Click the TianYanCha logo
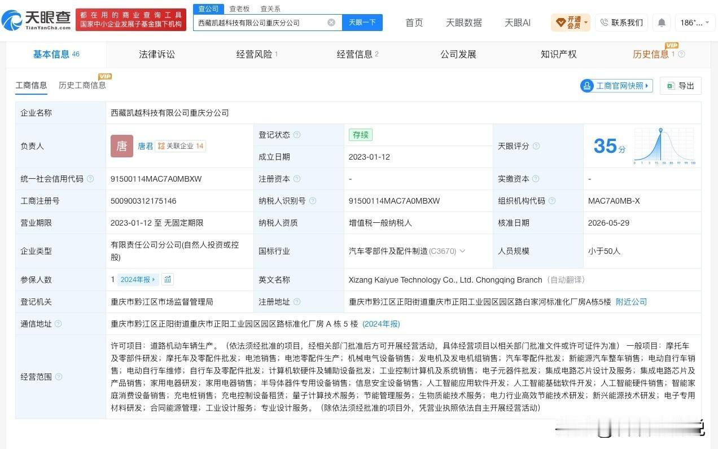 [37, 20]
